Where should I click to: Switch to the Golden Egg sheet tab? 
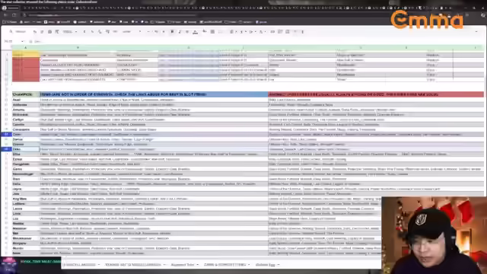click(266, 265)
